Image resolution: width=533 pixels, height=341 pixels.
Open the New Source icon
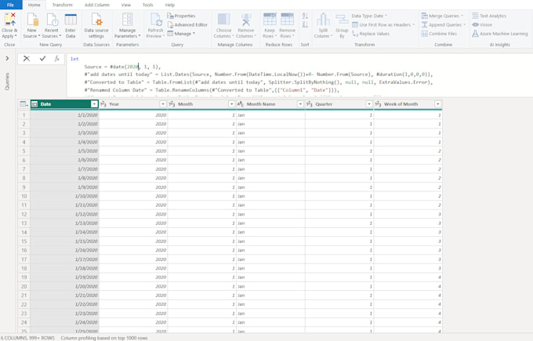pyautogui.click(x=32, y=20)
